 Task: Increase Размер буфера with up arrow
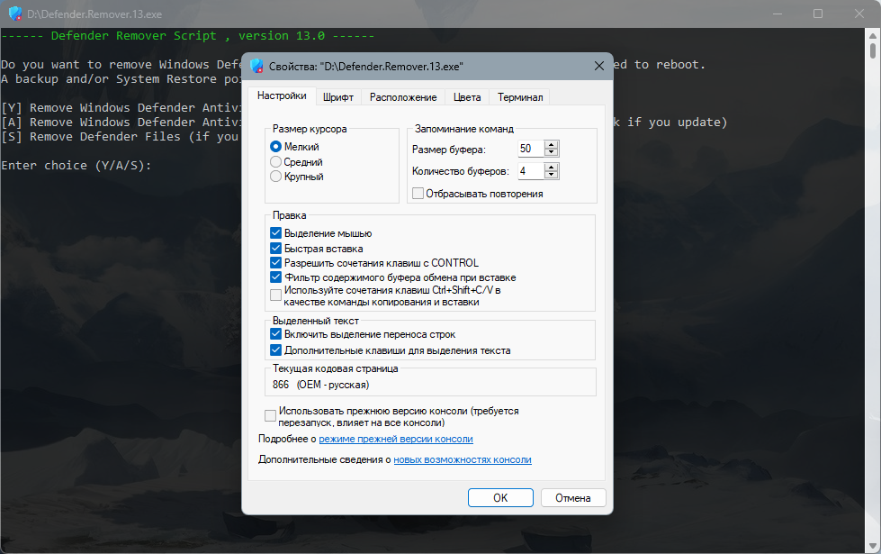(x=552, y=144)
